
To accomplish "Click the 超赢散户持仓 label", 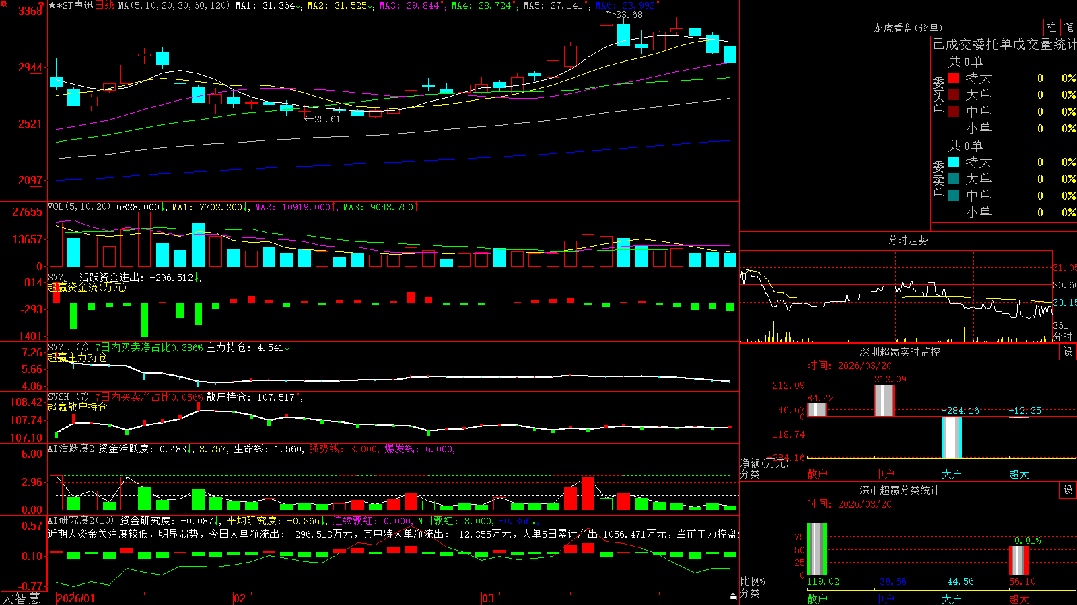I will click(77, 407).
